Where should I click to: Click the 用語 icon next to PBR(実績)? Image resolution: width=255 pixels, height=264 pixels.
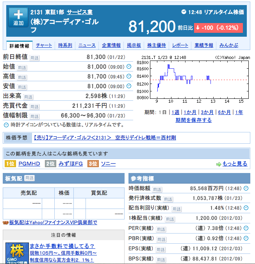pyautogui.click(x=161, y=239)
